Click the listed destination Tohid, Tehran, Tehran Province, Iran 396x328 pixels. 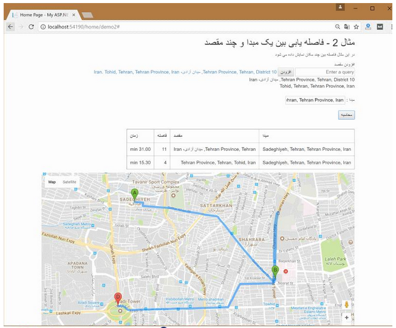317,86
